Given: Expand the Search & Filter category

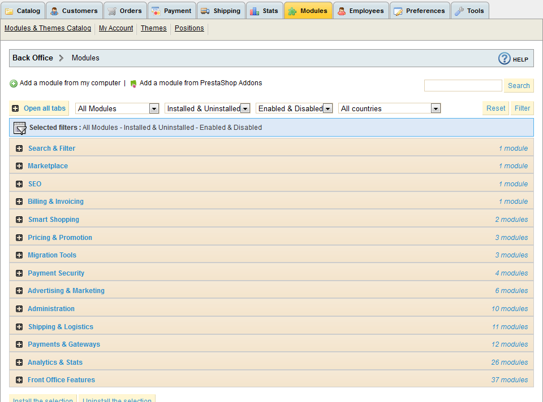Looking at the screenshot, I should (51, 148).
